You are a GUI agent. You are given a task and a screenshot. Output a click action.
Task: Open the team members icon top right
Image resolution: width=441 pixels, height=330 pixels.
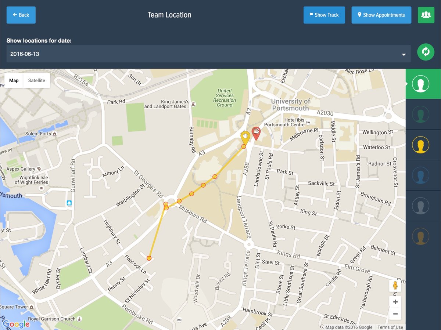point(426,15)
